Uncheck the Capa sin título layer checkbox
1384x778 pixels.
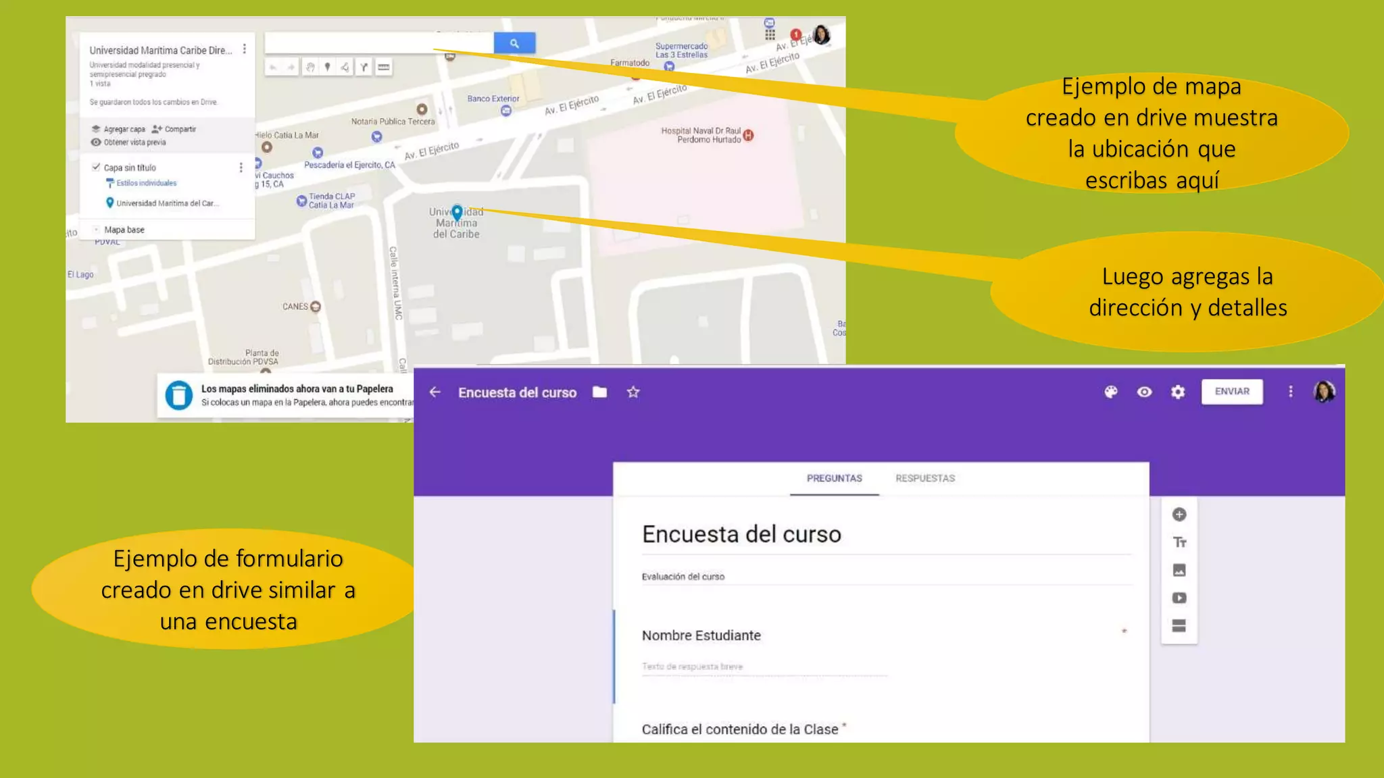coord(96,167)
